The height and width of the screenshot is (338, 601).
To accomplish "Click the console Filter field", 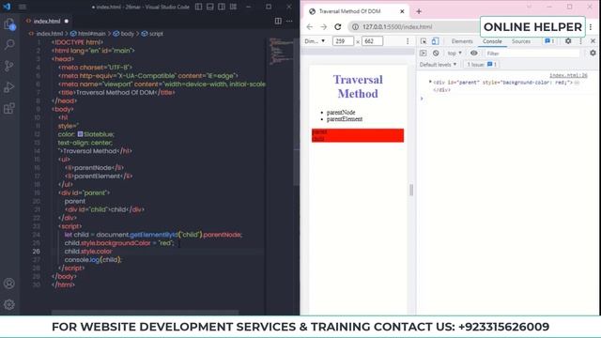I will click(x=532, y=54).
